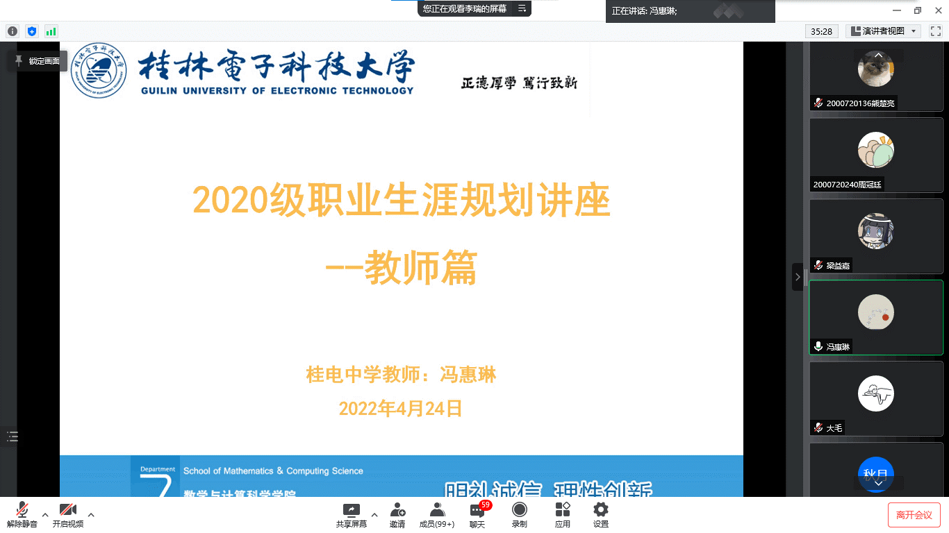Open the meeting info icon
Viewport: 949px width, 533px height.
pos(12,31)
